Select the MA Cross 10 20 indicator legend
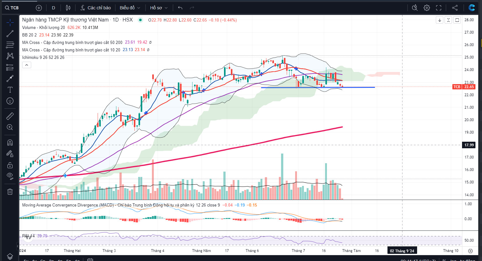 tap(71, 50)
